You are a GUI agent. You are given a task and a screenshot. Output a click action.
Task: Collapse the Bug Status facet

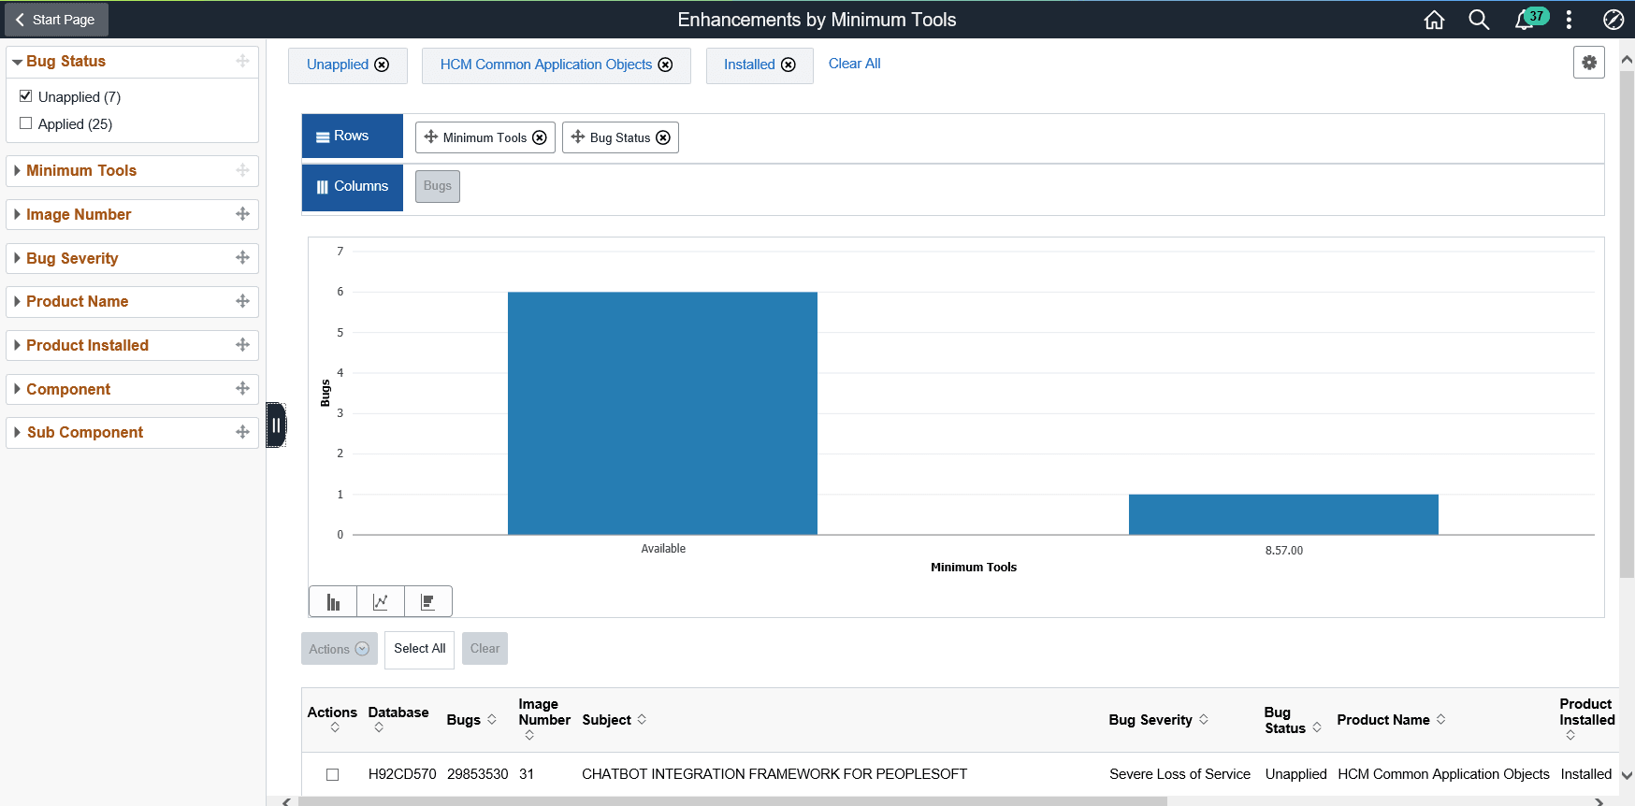click(x=17, y=62)
